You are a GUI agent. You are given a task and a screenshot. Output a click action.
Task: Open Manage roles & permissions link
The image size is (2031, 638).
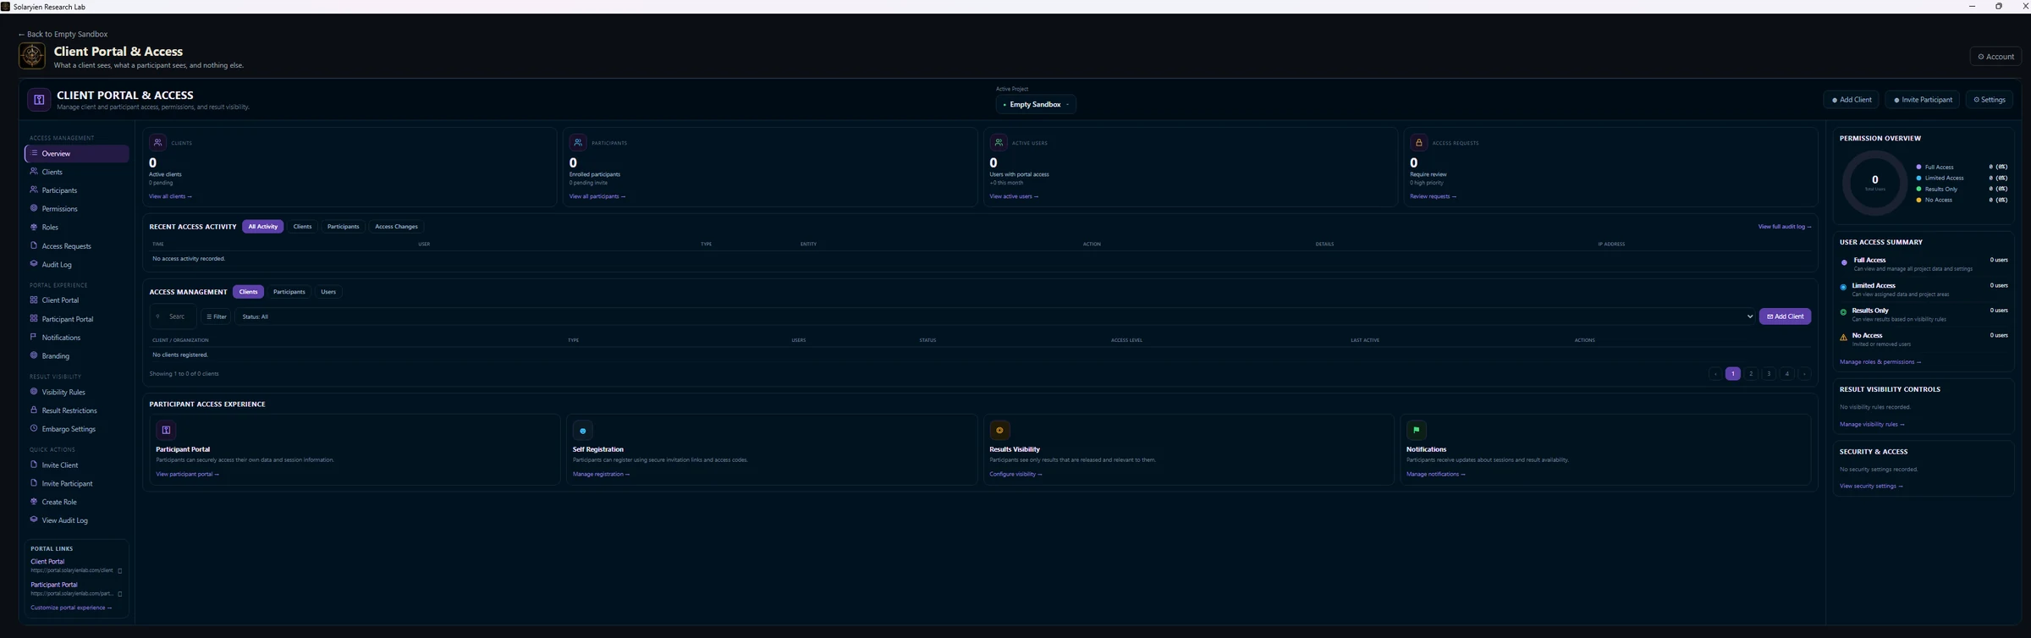point(1880,362)
